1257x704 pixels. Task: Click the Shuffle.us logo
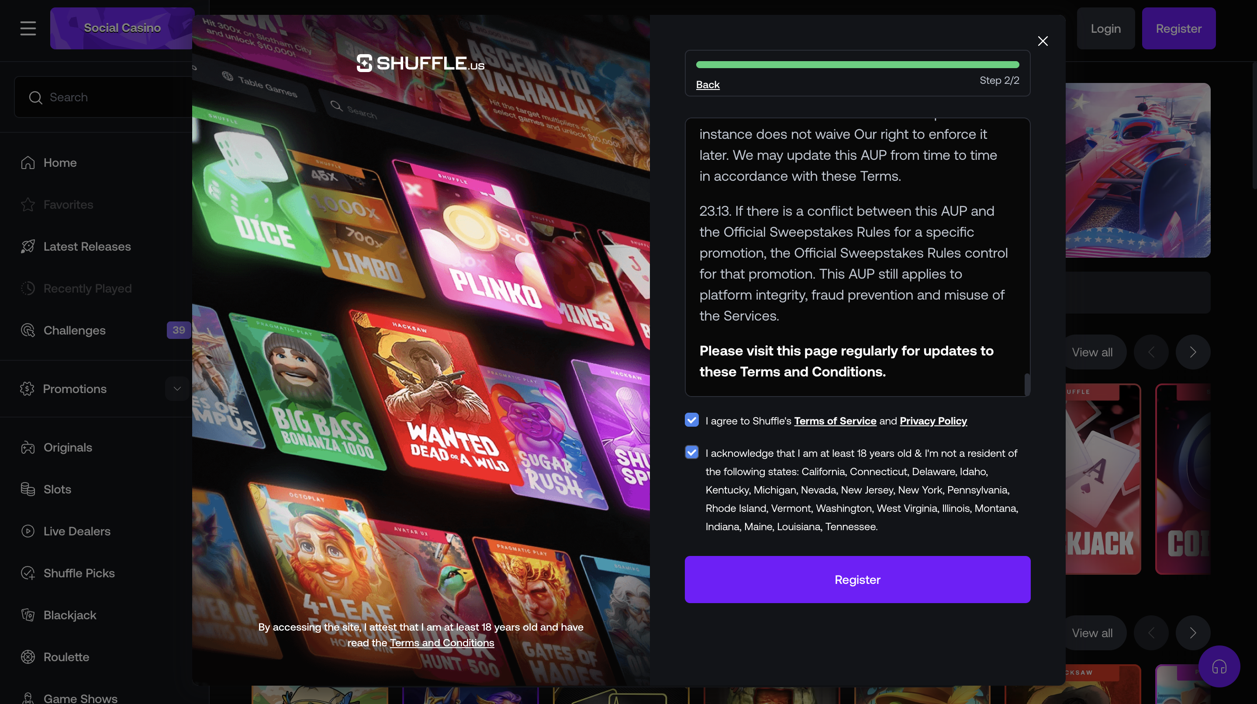click(421, 63)
